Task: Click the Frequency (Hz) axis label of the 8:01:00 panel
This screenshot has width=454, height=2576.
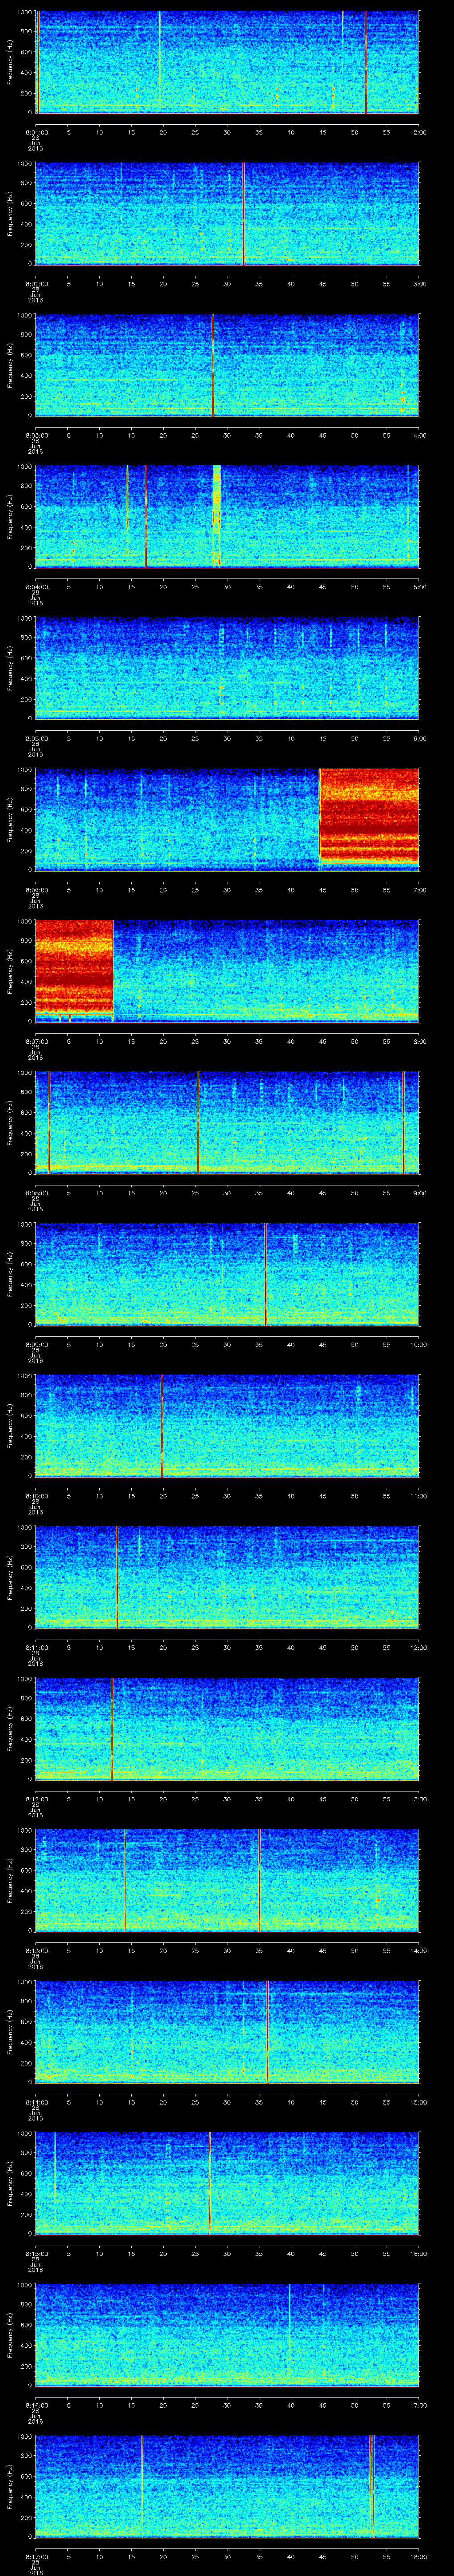Action: (x=10, y=62)
